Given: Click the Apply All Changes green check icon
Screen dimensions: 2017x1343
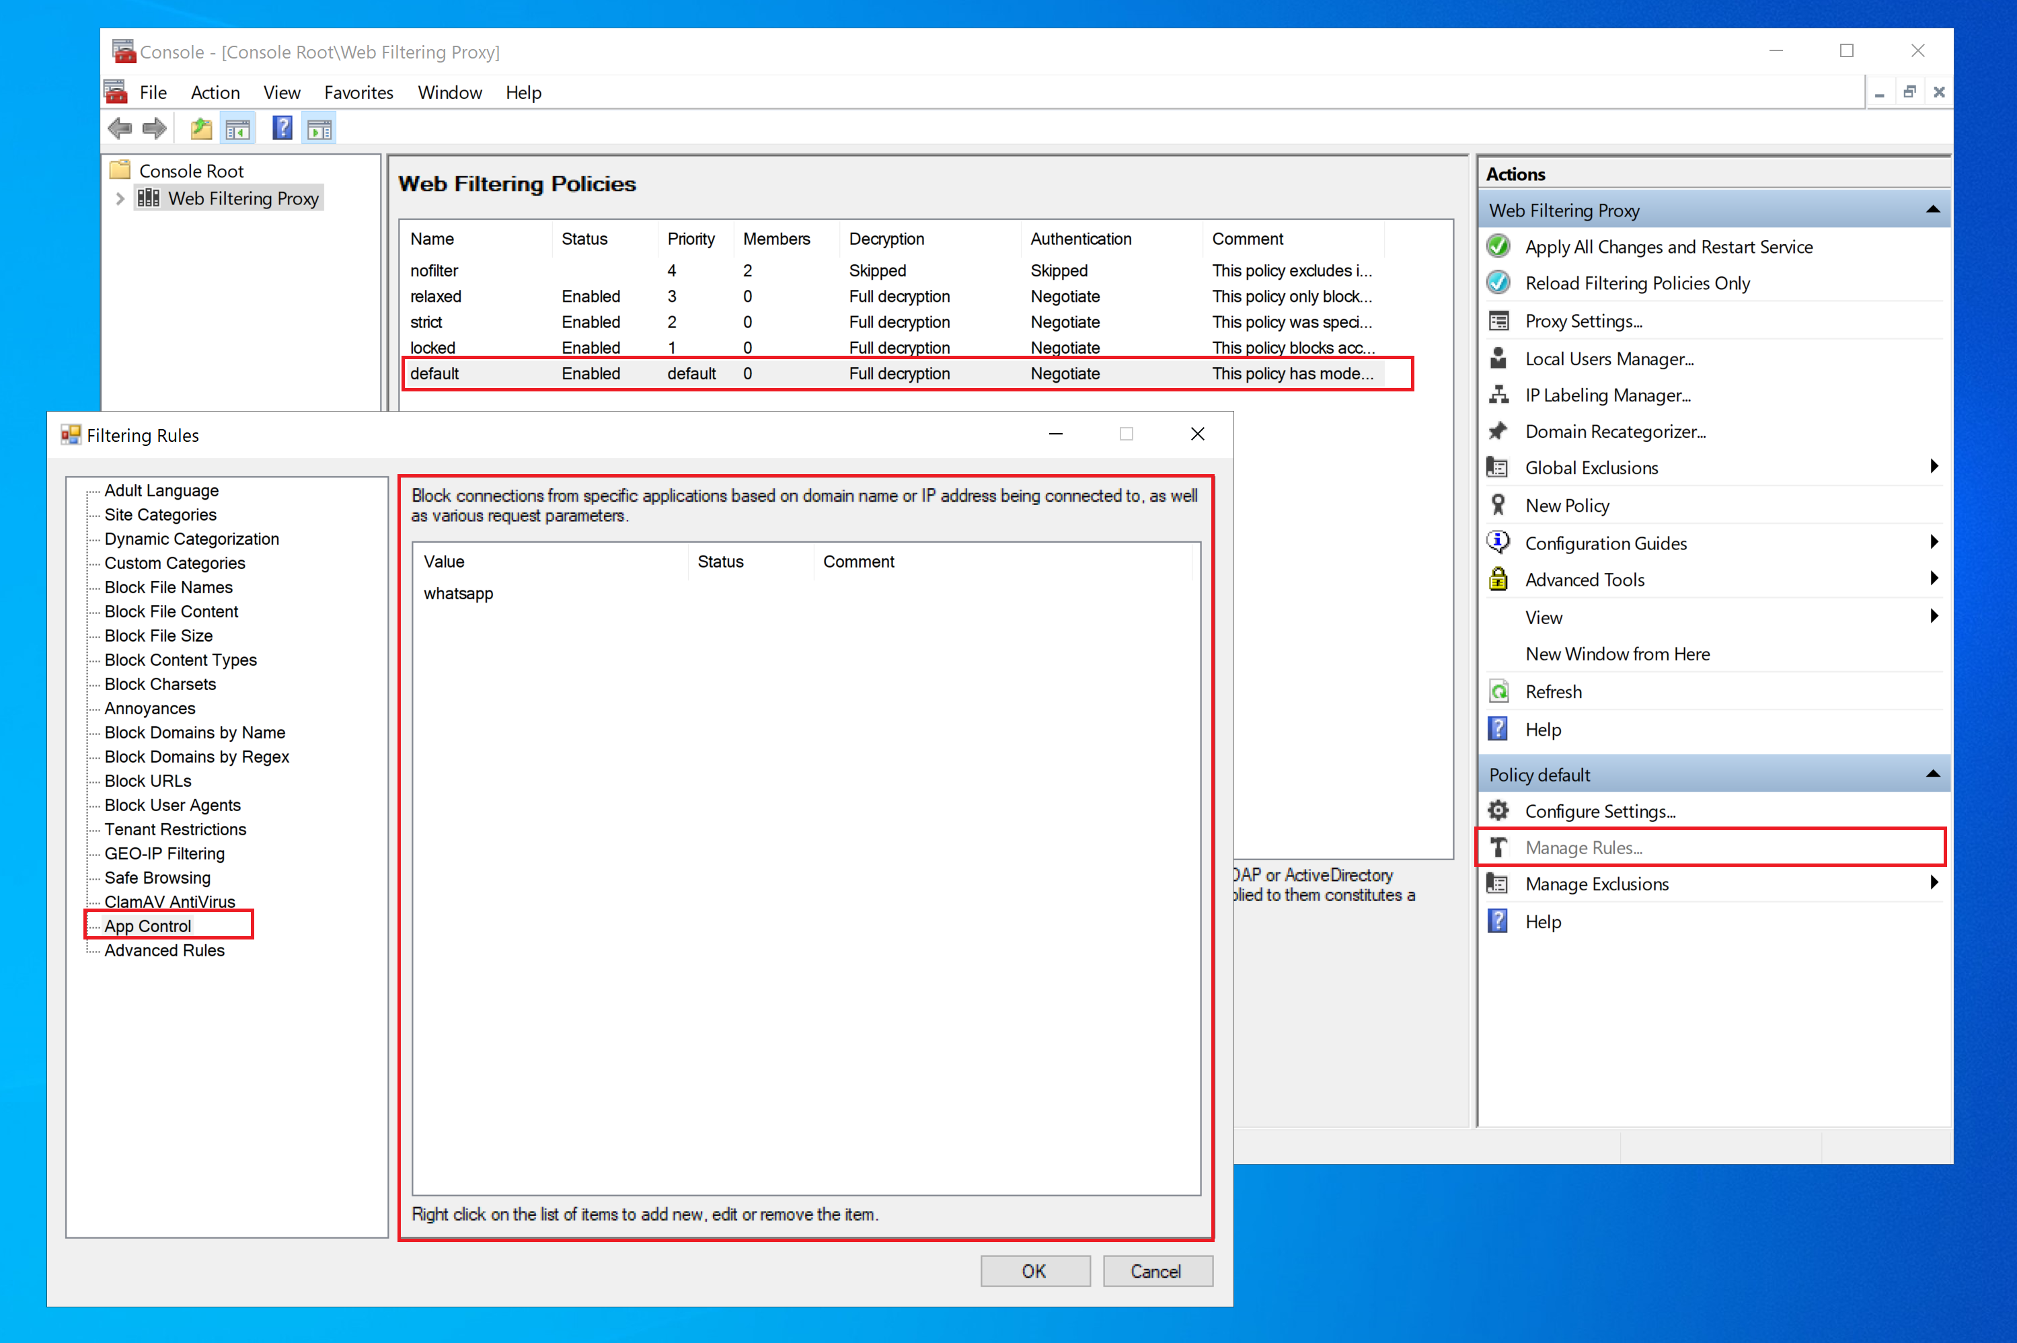Looking at the screenshot, I should [1498, 247].
